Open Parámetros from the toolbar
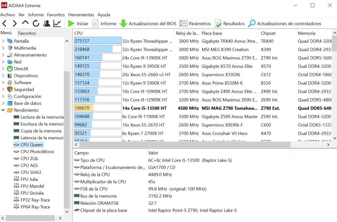Viewport: 337px width, 222px height. click(195, 23)
